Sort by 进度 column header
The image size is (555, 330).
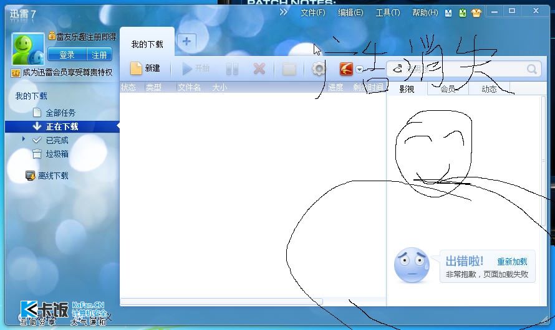tap(335, 87)
